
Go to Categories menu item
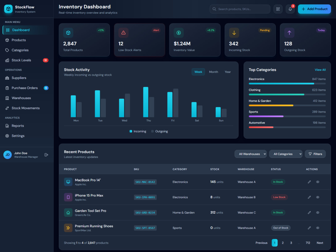click(27, 50)
